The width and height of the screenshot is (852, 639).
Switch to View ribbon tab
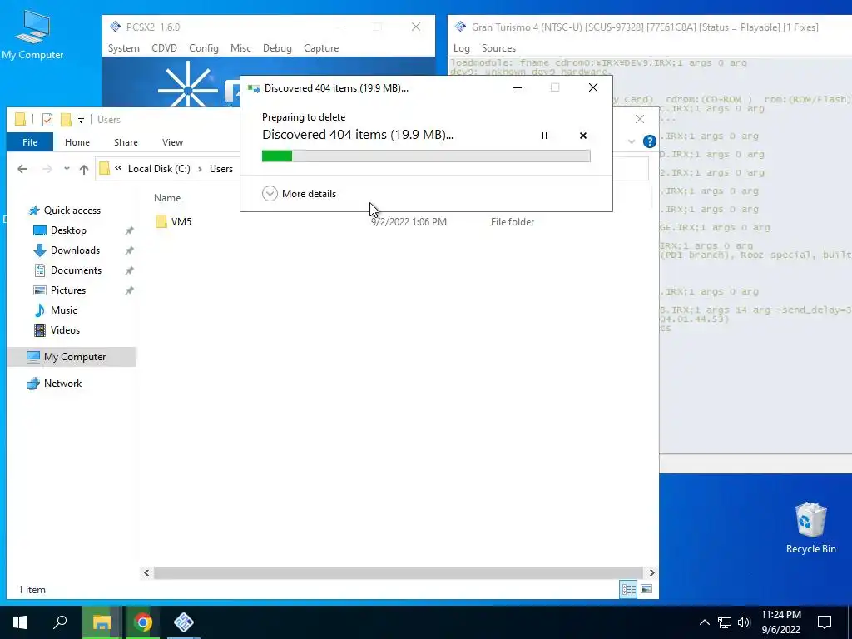(172, 142)
